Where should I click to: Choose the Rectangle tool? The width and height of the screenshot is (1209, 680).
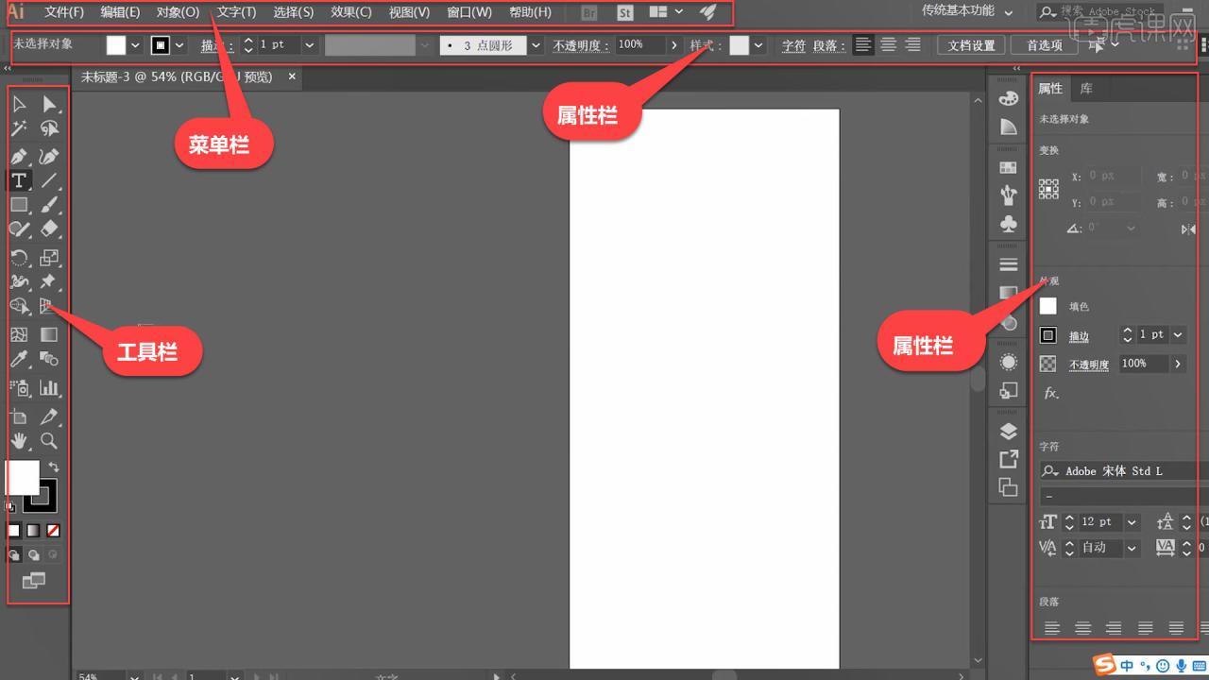[19, 204]
